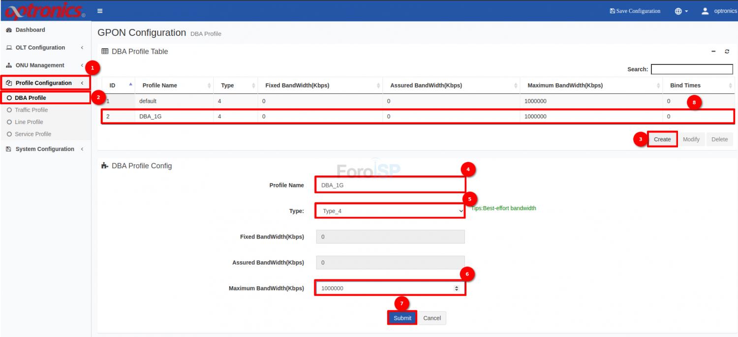The width and height of the screenshot is (738, 337).
Task: Open the Type dropdown showing Type_4
Action: coord(390,211)
